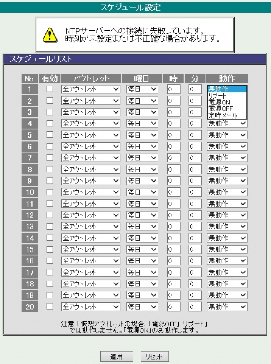Expand the 曜日 dropdown for schedule 3
This screenshot has width=271, height=364.
pyautogui.click(x=142, y=112)
